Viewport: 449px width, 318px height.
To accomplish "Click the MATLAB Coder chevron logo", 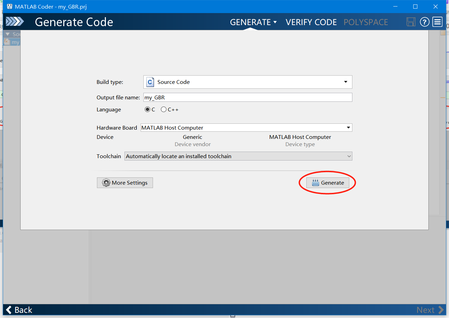I will click(15, 21).
